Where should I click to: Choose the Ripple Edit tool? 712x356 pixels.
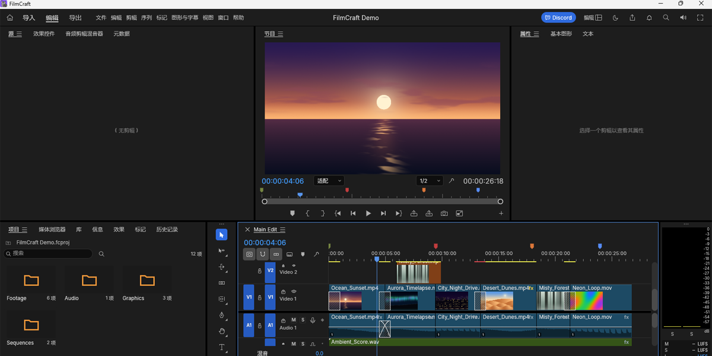click(x=221, y=267)
